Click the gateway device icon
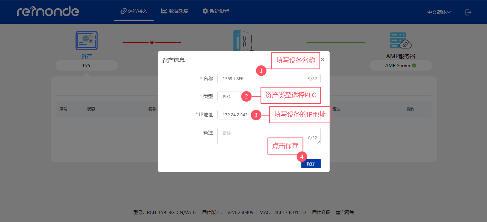487x222 pixels. 243,41
